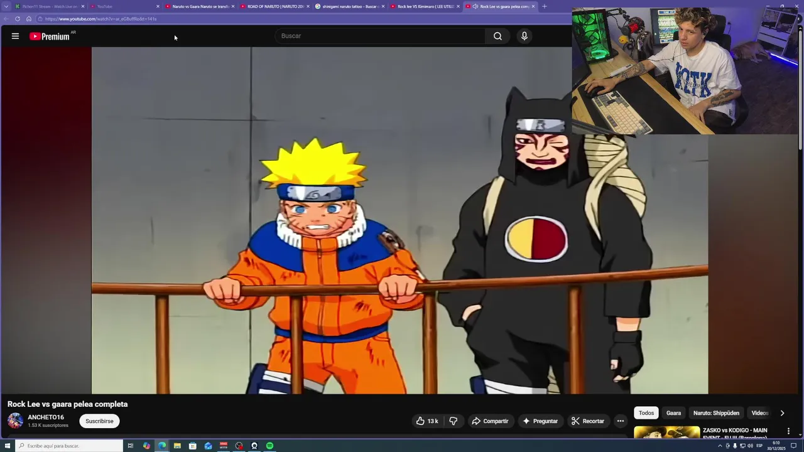804x452 pixels.
Task: Close the shinigami naruto tattoo tab
Action: pyautogui.click(x=383, y=6)
